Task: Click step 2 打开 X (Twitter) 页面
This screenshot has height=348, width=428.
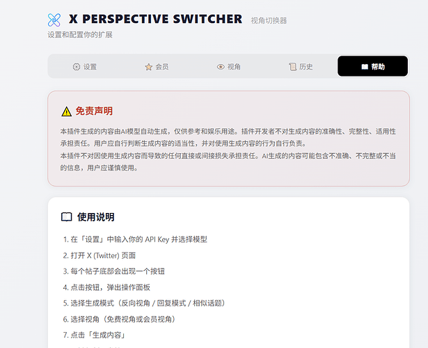Action: (100, 255)
